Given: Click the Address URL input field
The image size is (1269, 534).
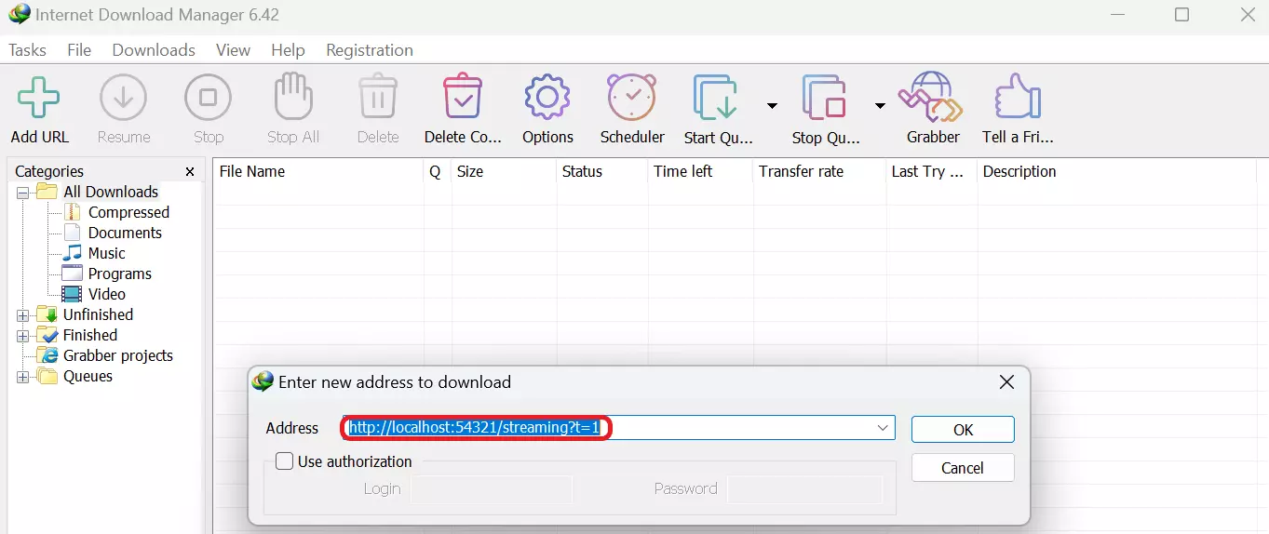Looking at the screenshot, I should point(618,428).
